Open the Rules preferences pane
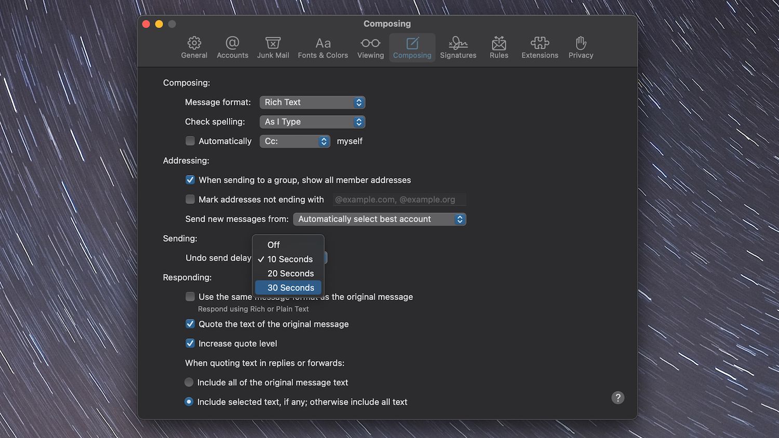The image size is (779, 438). pyautogui.click(x=499, y=48)
